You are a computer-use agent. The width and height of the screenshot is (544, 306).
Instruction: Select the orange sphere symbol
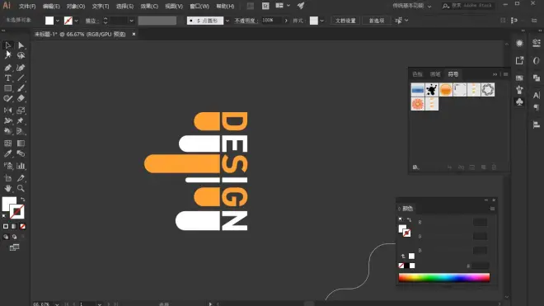coord(445,90)
